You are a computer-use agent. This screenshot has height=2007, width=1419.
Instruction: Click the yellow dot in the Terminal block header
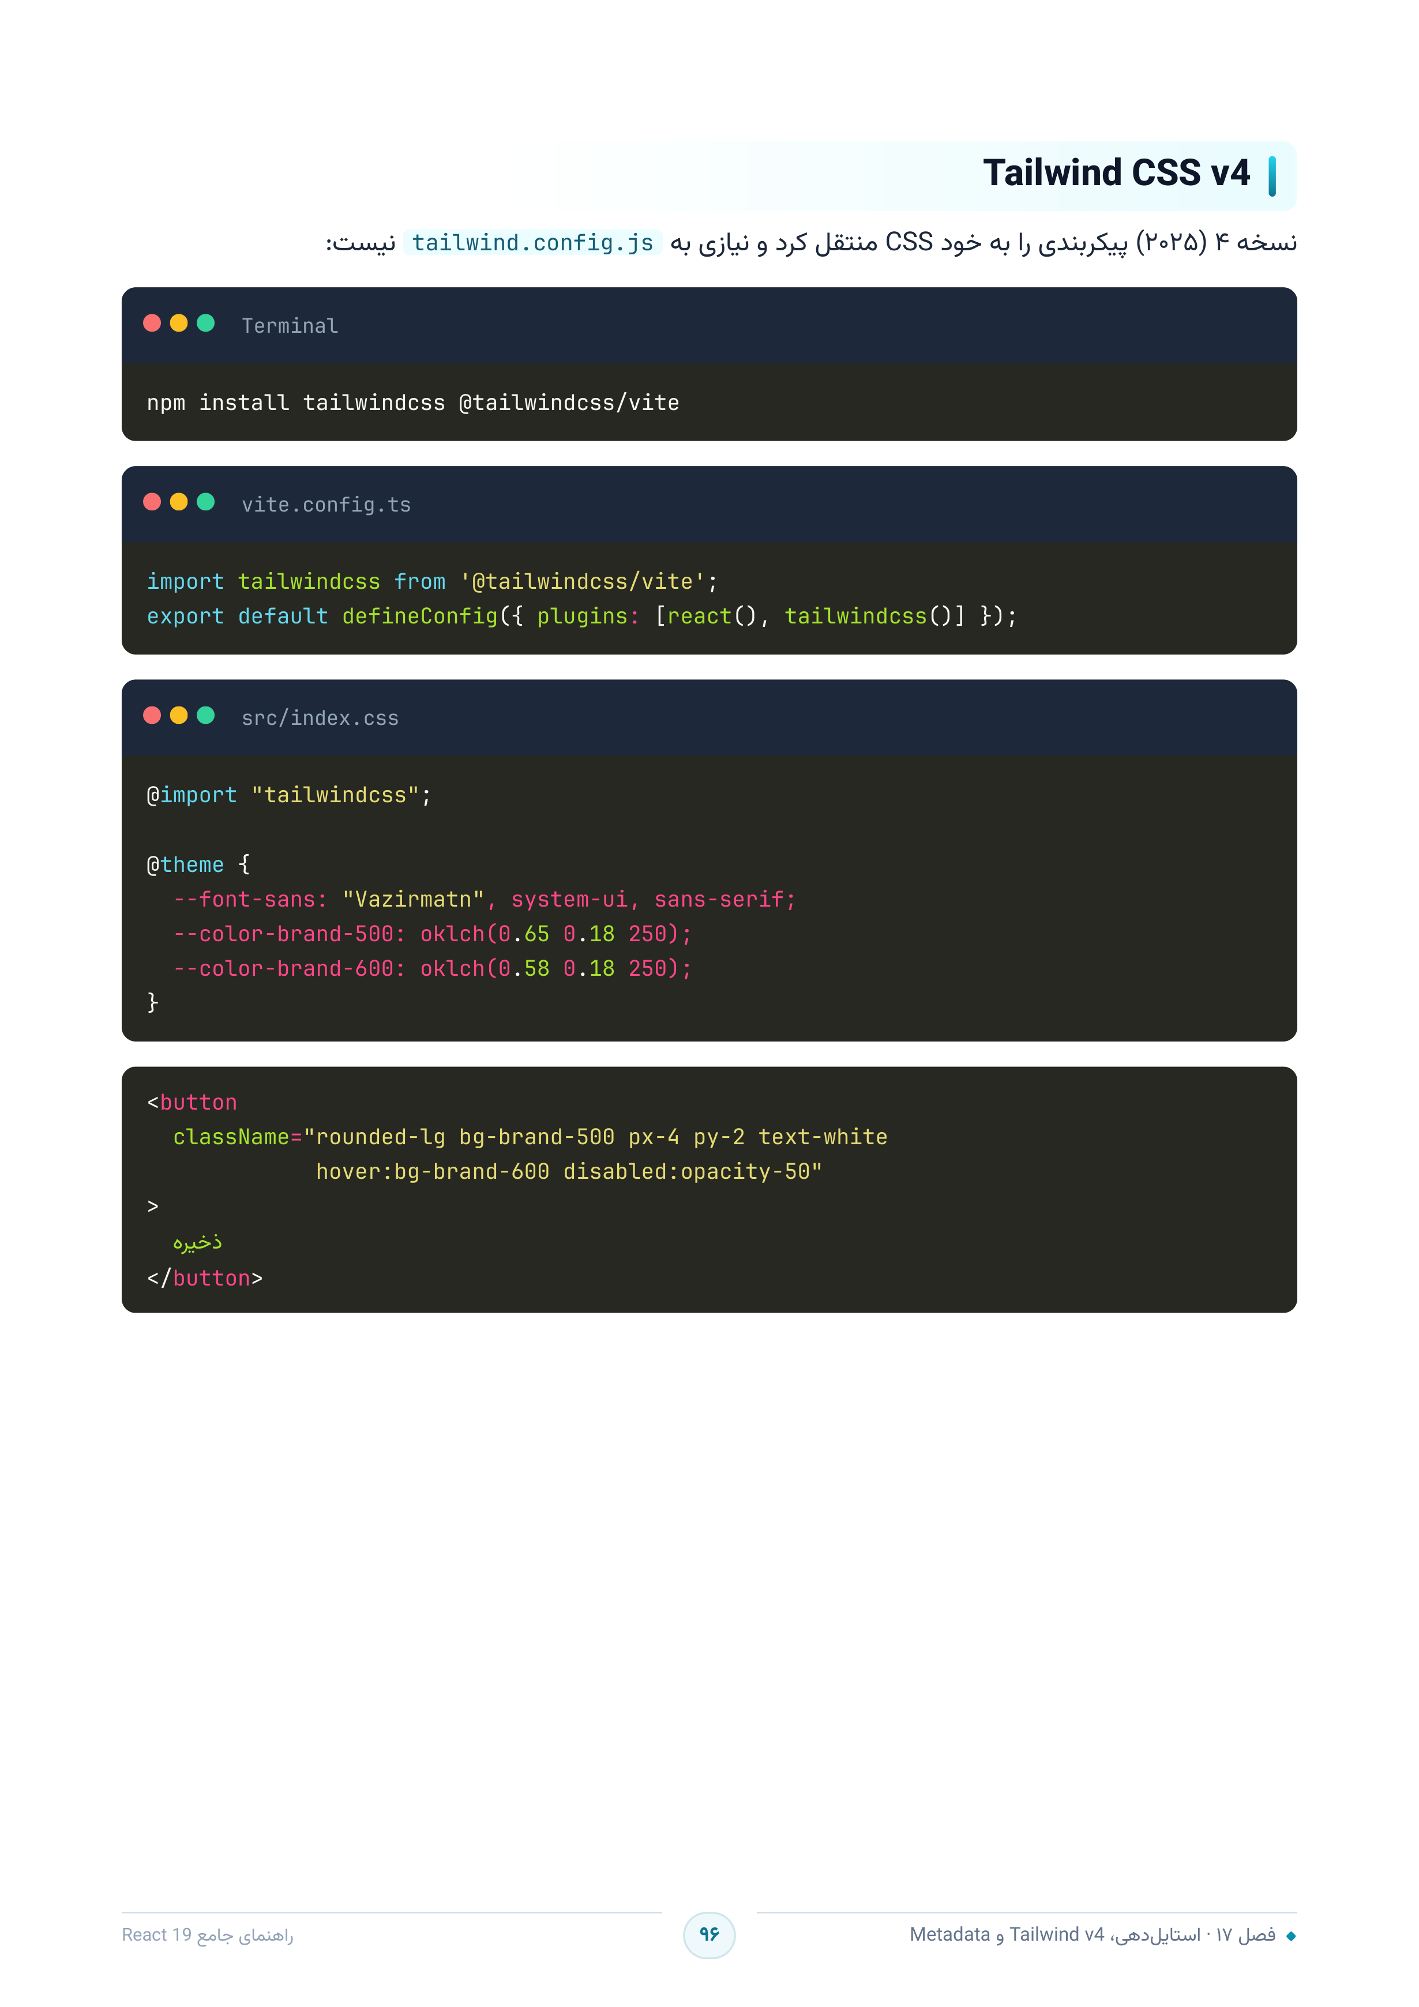(179, 324)
